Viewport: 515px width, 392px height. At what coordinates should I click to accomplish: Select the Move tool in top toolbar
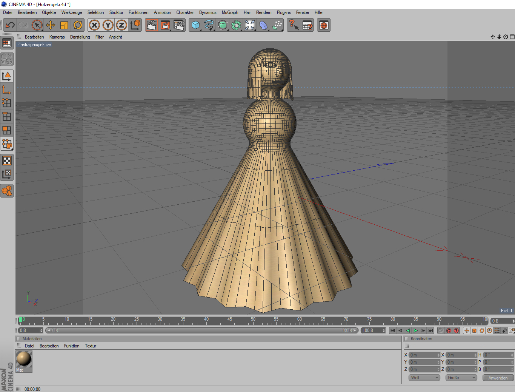(51, 25)
